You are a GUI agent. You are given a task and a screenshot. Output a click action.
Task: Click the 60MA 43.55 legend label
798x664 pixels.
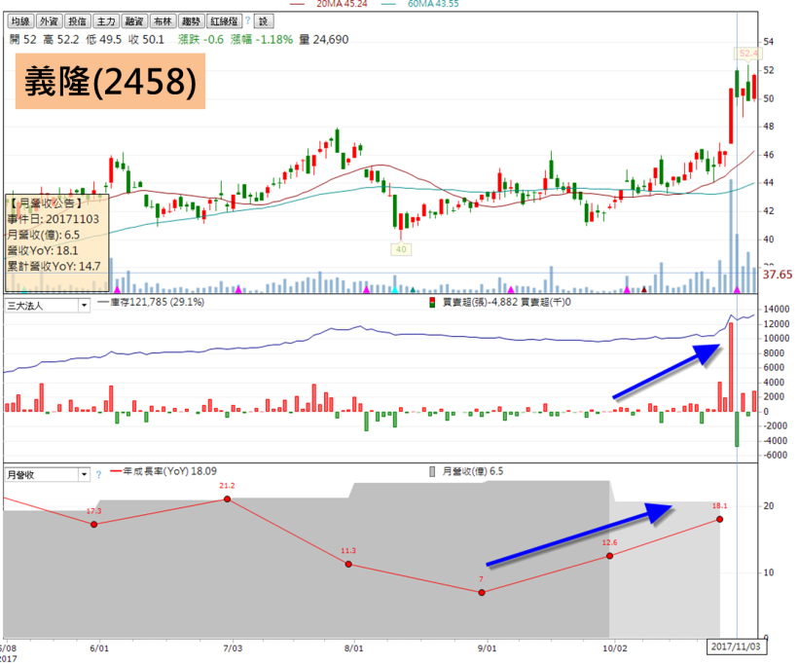click(433, 4)
